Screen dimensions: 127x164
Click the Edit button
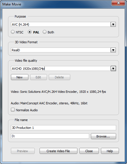point(38,77)
